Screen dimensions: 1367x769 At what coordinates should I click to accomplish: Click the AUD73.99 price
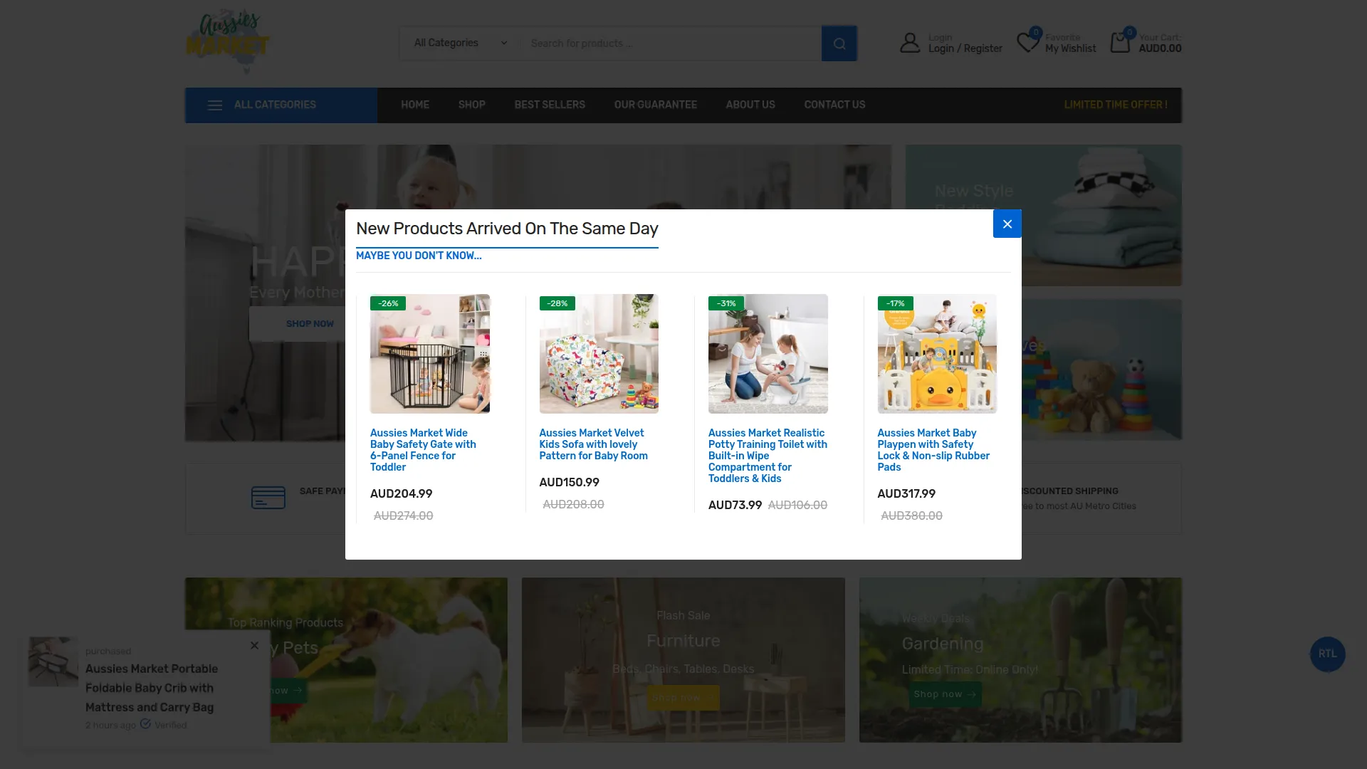point(735,505)
